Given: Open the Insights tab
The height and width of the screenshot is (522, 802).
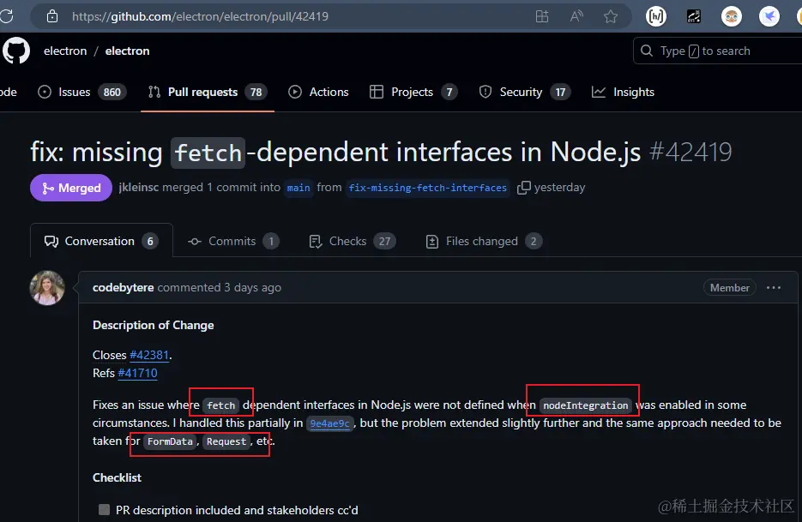Looking at the screenshot, I should [x=623, y=92].
